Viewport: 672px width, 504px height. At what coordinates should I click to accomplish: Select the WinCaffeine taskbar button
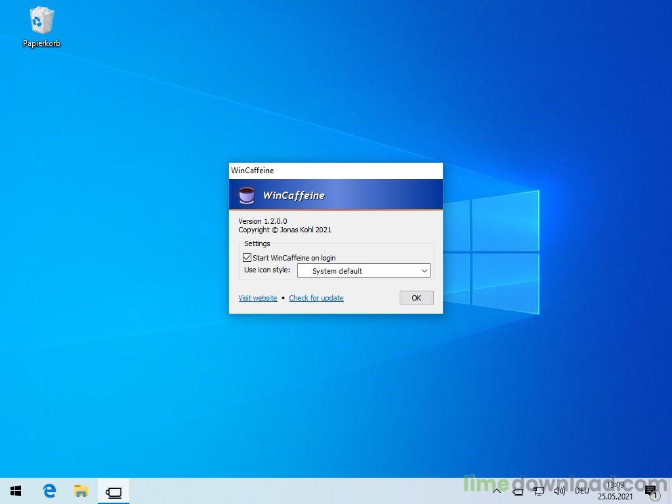coord(114,491)
